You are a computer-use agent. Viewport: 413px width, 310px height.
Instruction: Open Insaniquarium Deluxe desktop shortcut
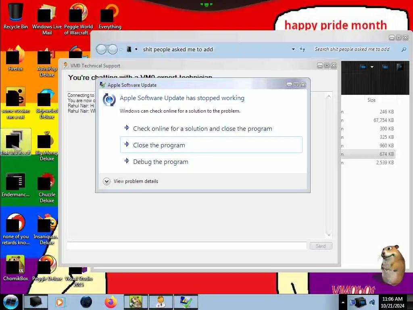pyautogui.click(x=47, y=229)
